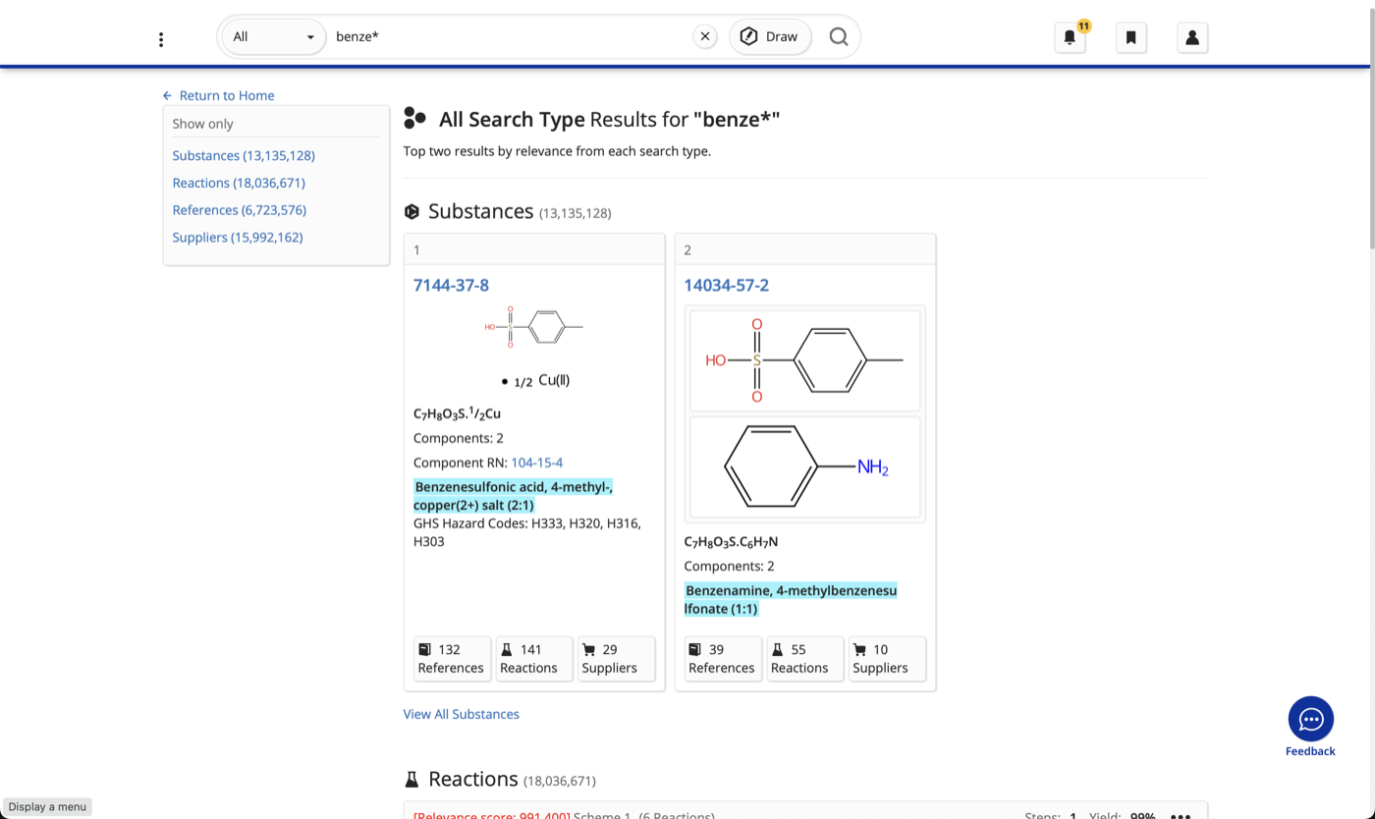Open substance 7144-37-8
This screenshot has height=819, width=1375.
coord(451,285)
